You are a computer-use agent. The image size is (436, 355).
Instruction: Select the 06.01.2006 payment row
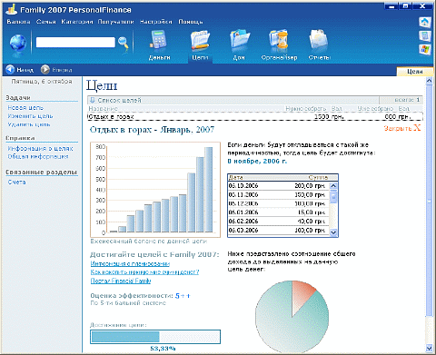[x=278, y=212]
